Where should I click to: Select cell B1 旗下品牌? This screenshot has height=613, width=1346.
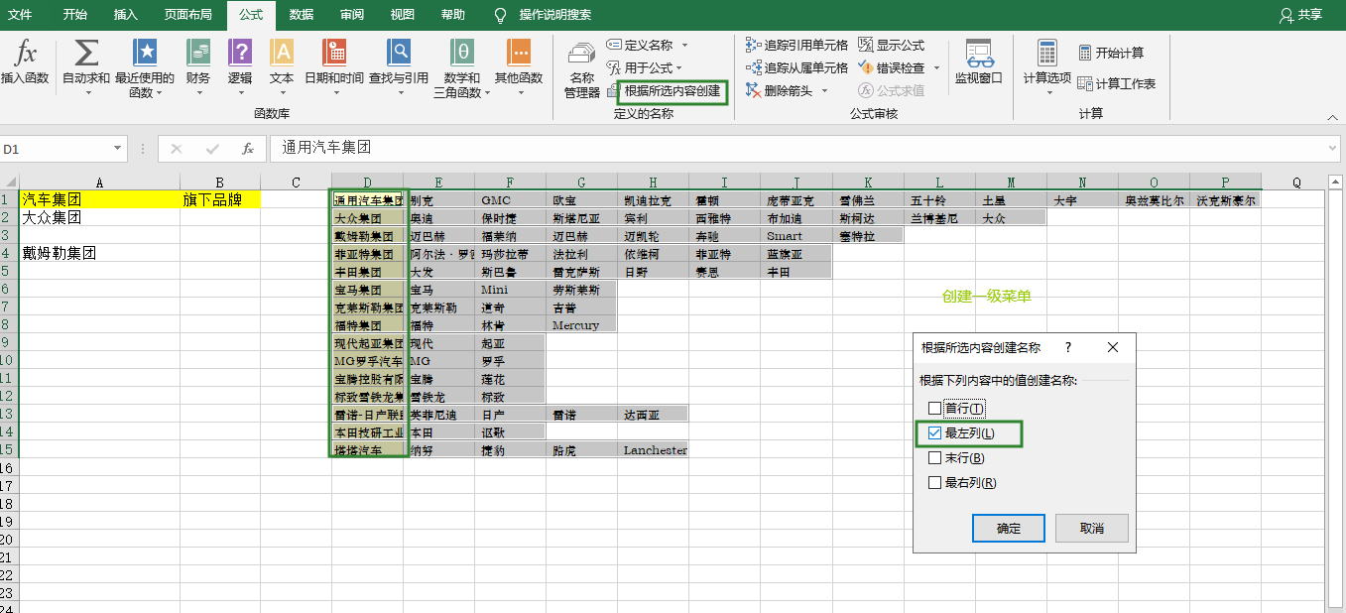tap(220, 199)
